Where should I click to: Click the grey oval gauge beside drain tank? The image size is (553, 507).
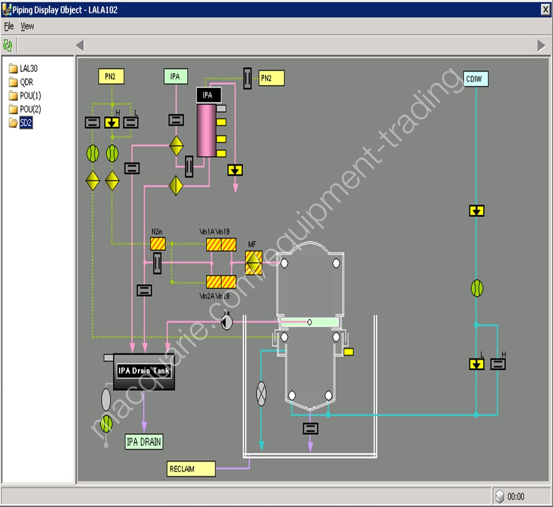pyautogui.click(x=106, y=400)
